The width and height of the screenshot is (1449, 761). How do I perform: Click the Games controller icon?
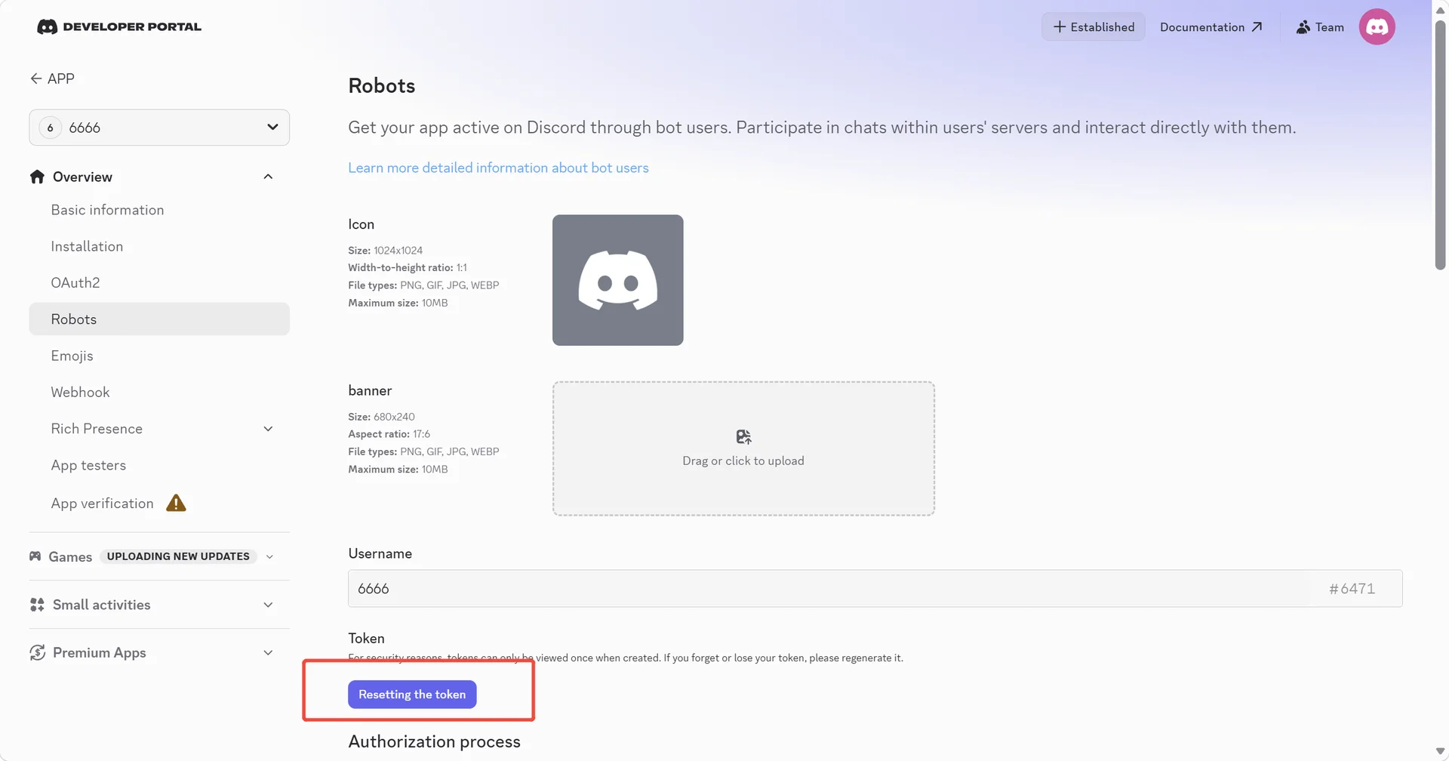click(x=35, y=556)
